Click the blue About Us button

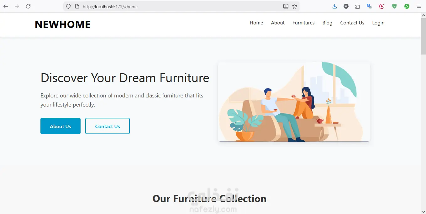pos(60,126)
